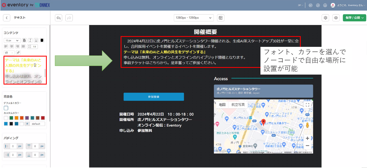The height and width of the screenshot is (168, 367).
Task: Click the blue 参加登録 registration button
Action: (153, 97)
